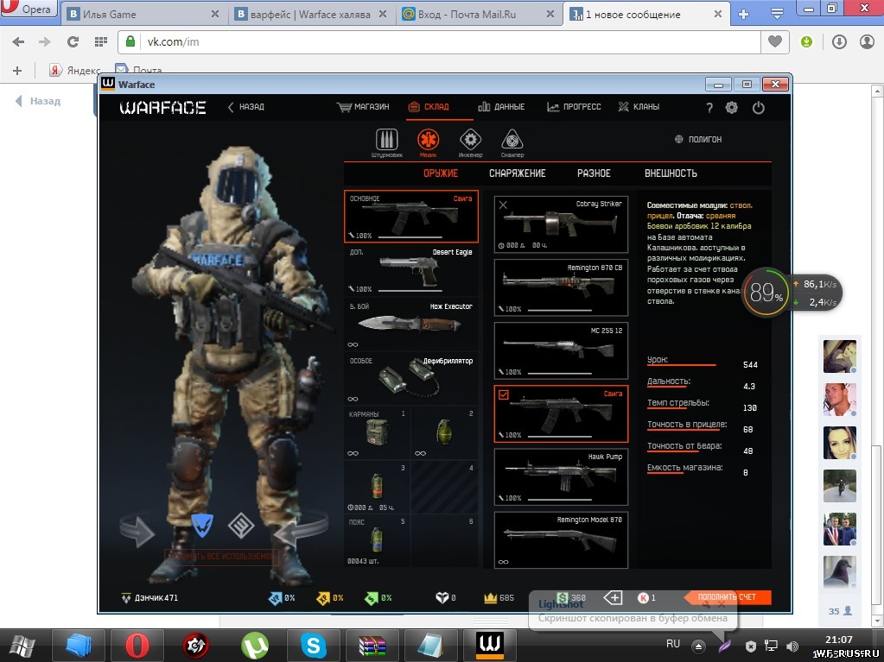The height and width of the screenshot is (662, 884).
Task: Open Opera speed dial grid
Action: (x=101, y=41)
